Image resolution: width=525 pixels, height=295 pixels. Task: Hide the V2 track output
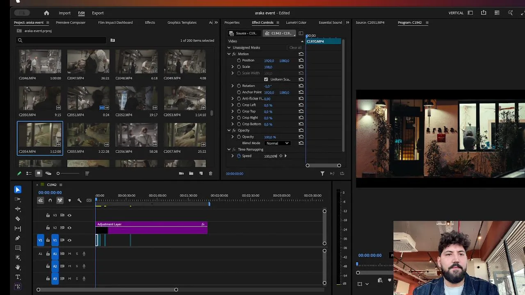[69, 228]
